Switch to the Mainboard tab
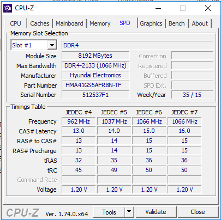 69,23
